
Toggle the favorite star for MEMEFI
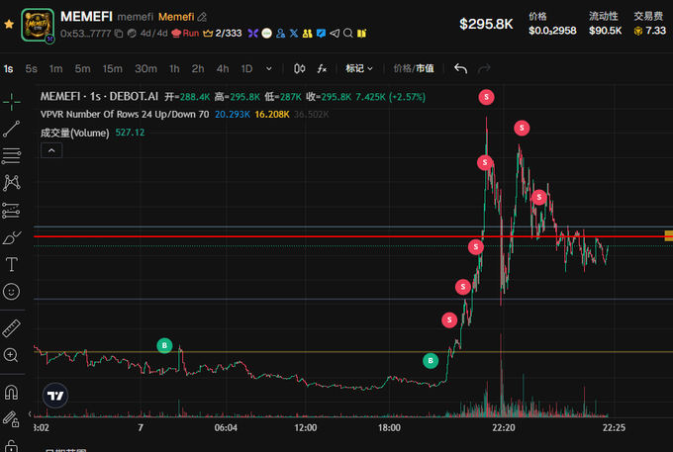click(x=9, y=25)
